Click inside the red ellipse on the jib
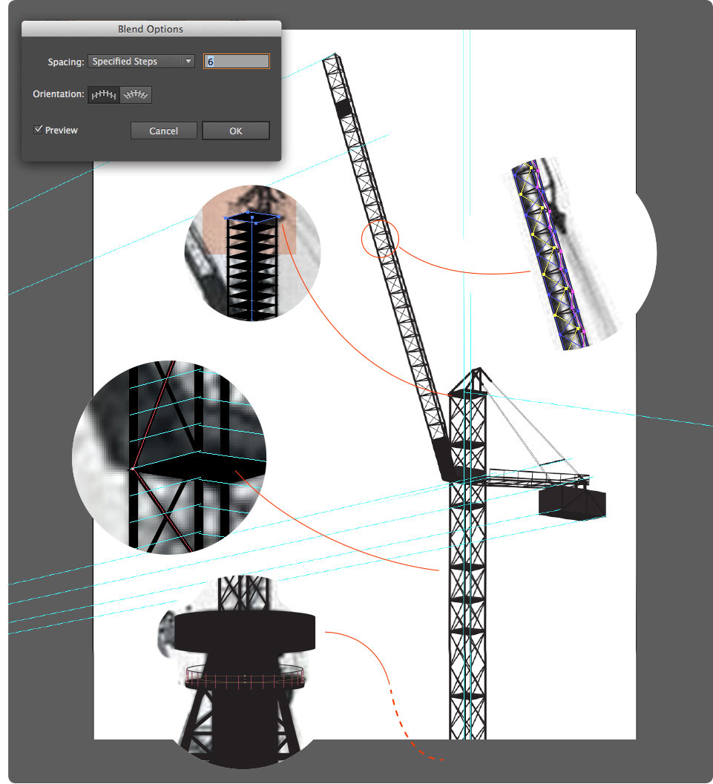 (380, 239)
